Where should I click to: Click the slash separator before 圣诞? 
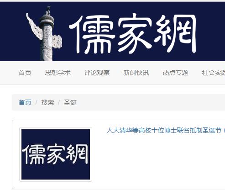(x=59, y=102)
